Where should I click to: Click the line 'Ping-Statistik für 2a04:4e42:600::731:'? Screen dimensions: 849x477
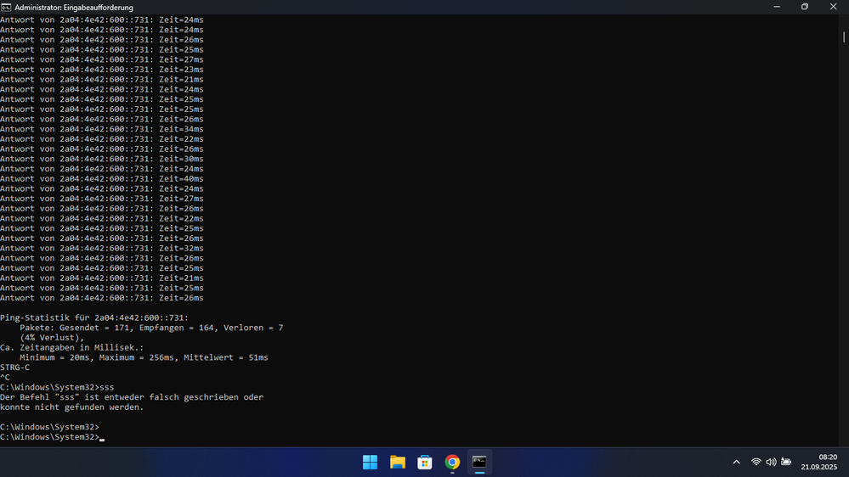pos(94,318)
